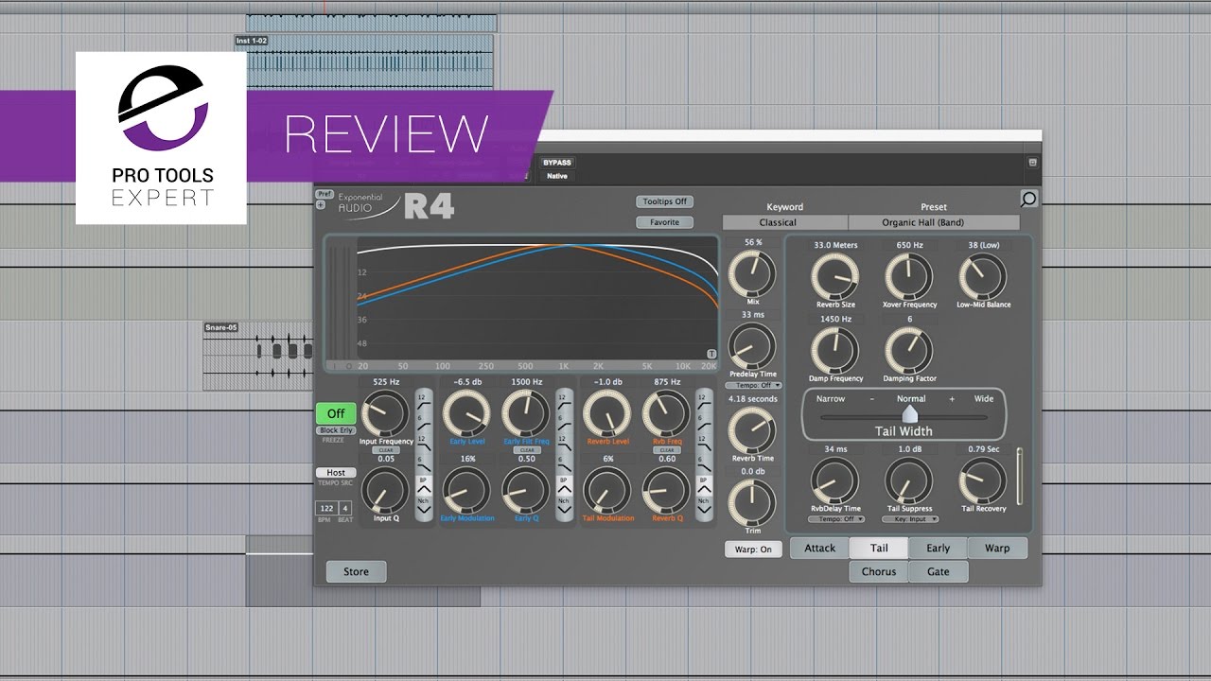Image resolution: width=1211 pixels, height=681 pixels.
Task: Toggle the BYPASS button in plugin header
Action: coord(557,163)
